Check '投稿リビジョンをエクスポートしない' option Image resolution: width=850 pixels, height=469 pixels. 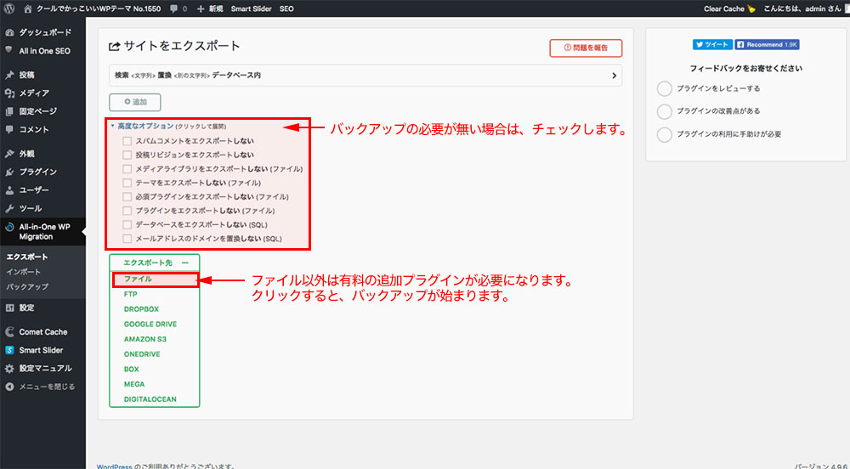[127, 155]
